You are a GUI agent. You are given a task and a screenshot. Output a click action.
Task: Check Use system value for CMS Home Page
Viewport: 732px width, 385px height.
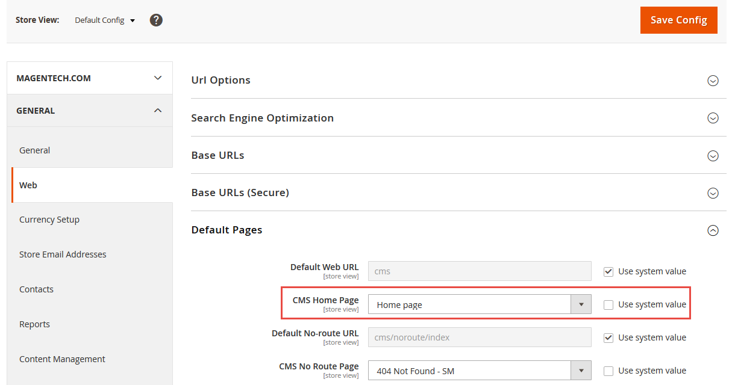tap(608, 305)
